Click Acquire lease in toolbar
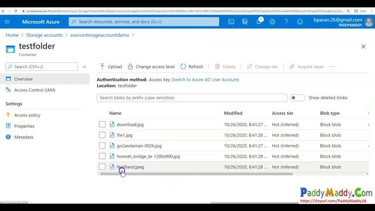The height and width of the screenshot is (211, 375). pos(306,66)
